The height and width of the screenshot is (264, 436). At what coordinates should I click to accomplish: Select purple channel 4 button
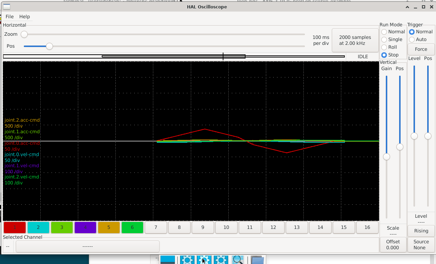pos(85,228)
